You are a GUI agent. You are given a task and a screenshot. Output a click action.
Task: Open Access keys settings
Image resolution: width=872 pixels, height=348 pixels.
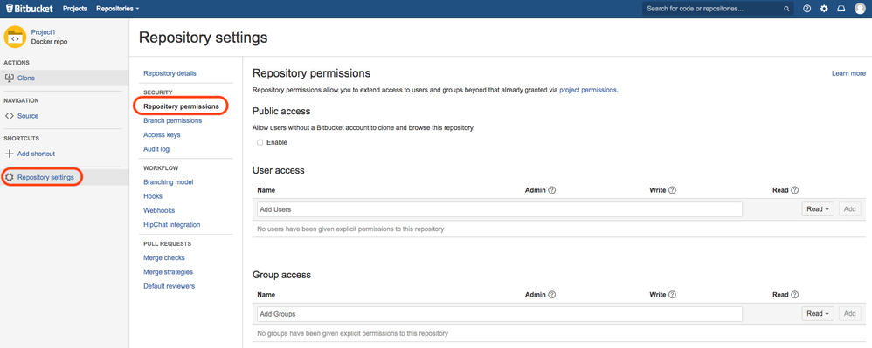click(x=162, y=135)
